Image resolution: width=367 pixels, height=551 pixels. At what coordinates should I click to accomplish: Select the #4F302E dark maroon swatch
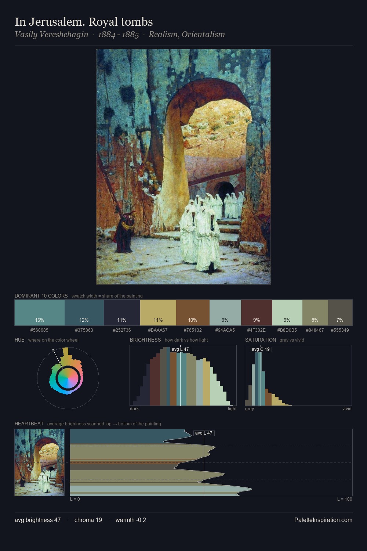(257, 313)
